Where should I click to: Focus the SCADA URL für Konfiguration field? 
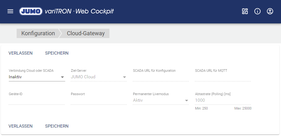pos(161,77)
